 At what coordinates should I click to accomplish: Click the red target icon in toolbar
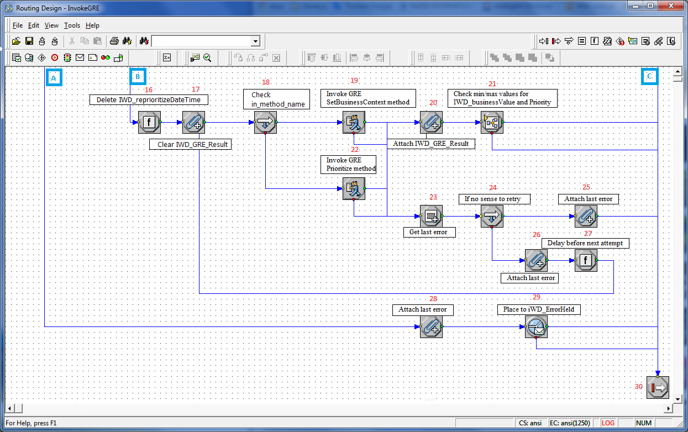tap(55, 57)
